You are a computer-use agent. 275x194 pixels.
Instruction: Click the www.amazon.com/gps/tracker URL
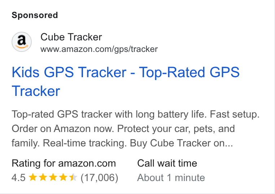(x=99, y=49)
